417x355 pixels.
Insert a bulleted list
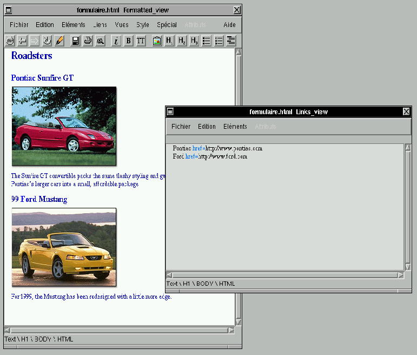(x=207, y=41)
